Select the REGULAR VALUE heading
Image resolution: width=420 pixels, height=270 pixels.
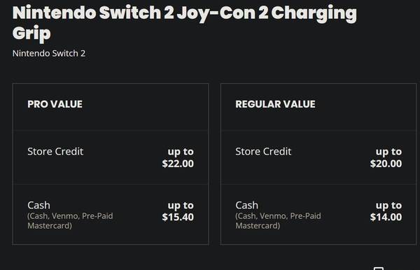(x=275, y=104)
